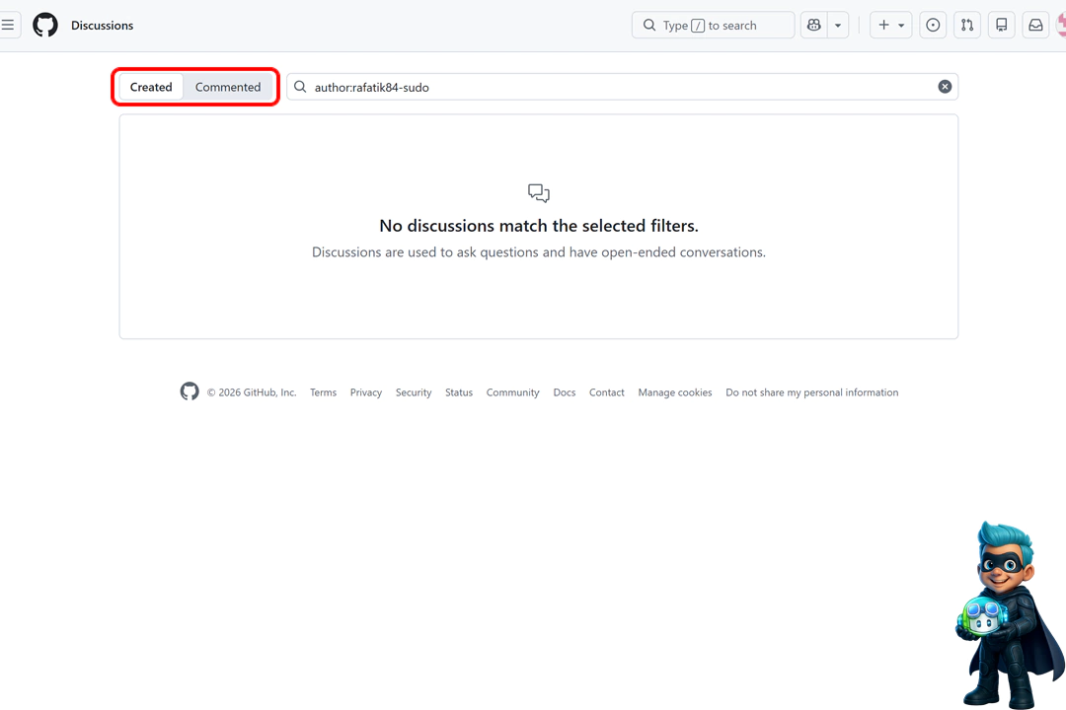This screenshot has width=1066, height=710.
Task: Visit the Privacy policy link
Action: point(365,392)
